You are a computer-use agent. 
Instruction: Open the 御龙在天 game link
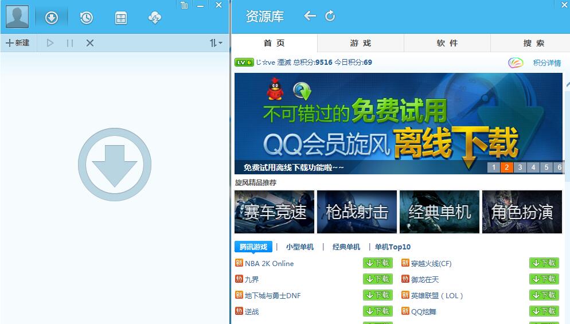[x=425, y=279]
